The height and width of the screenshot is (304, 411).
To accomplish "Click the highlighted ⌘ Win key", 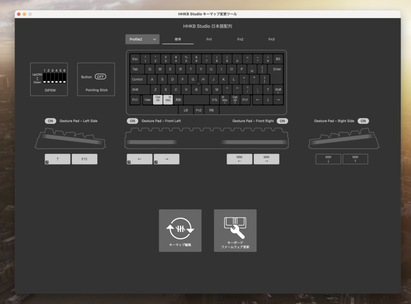I will (168, 100).
